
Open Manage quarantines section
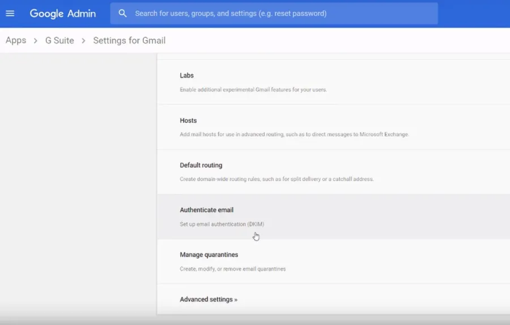point(333,261)
